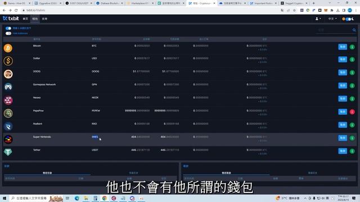Screen dimensions: 360x202
Task: Open the browser tab search chevron
Action: [x=330, y=3]
